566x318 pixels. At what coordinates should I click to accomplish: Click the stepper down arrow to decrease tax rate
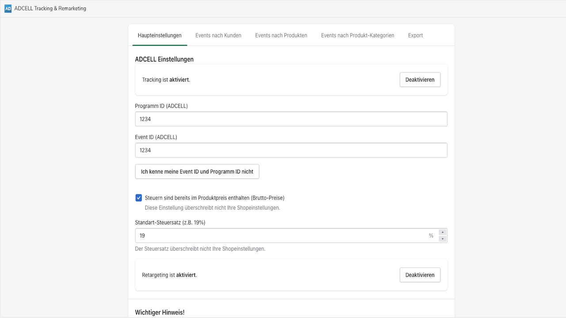click(442, 238)
